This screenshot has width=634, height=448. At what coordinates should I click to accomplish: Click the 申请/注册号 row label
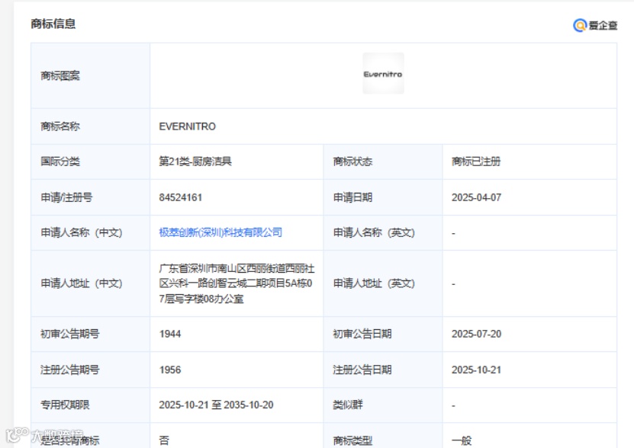point(66,197)
